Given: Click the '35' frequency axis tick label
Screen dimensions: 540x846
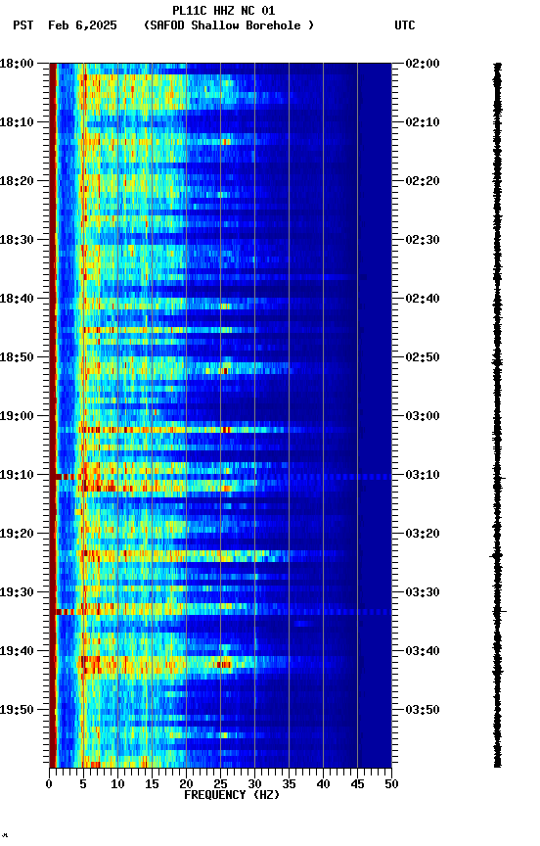Looking at the screenshot, I should pos(289,784).
